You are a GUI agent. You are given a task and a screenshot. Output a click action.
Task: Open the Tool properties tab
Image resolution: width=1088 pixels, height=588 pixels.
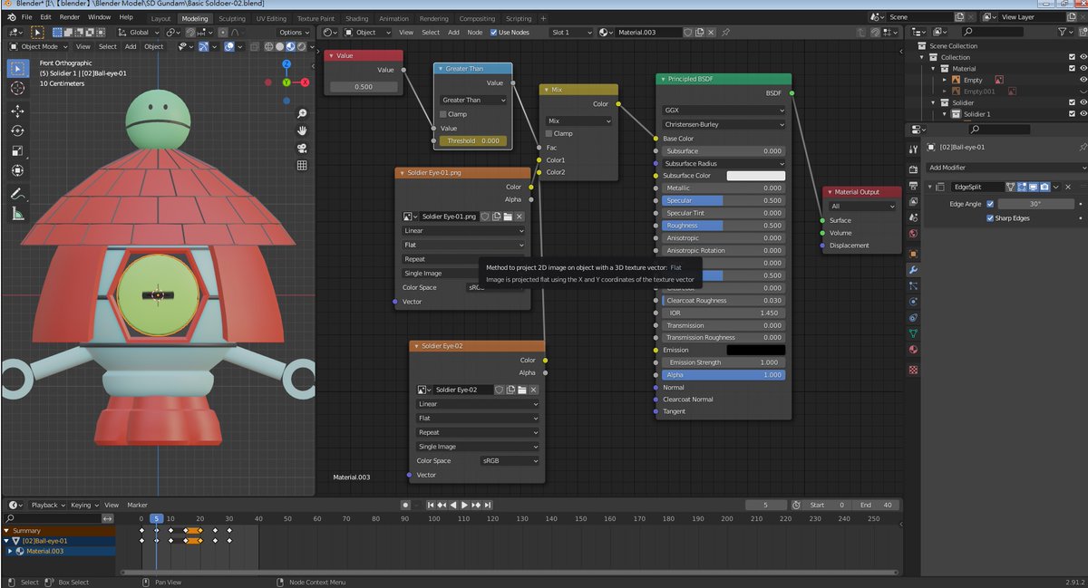click(x=913, y=149)
